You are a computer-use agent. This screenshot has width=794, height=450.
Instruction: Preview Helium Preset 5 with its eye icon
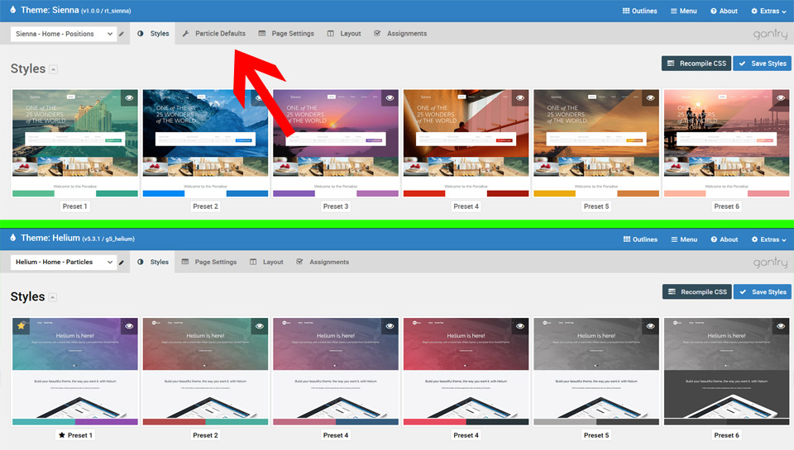(650, 326)
